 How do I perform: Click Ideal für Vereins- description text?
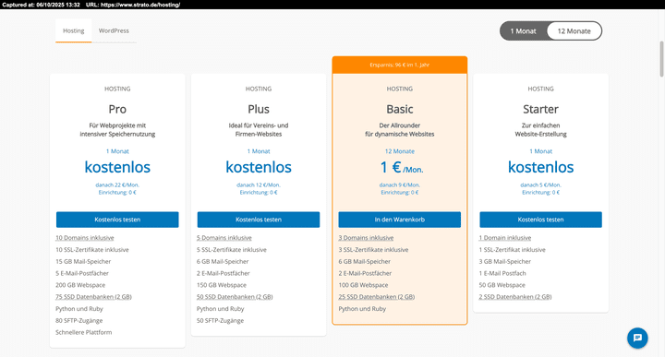point(259,129)
